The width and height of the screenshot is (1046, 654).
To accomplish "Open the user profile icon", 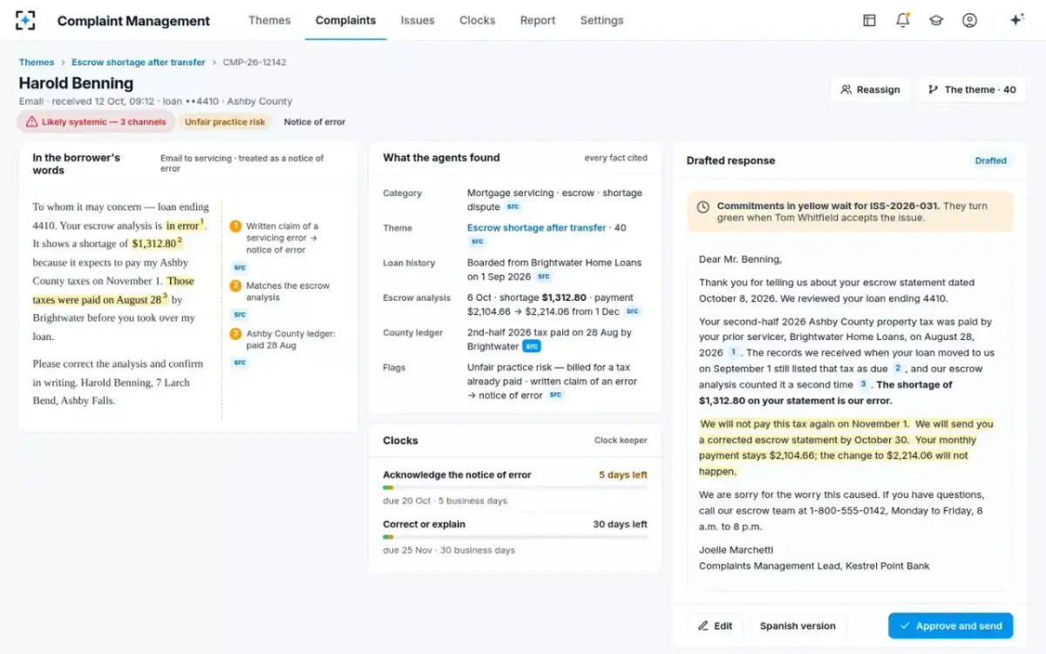I will click(x=969, y=20).
